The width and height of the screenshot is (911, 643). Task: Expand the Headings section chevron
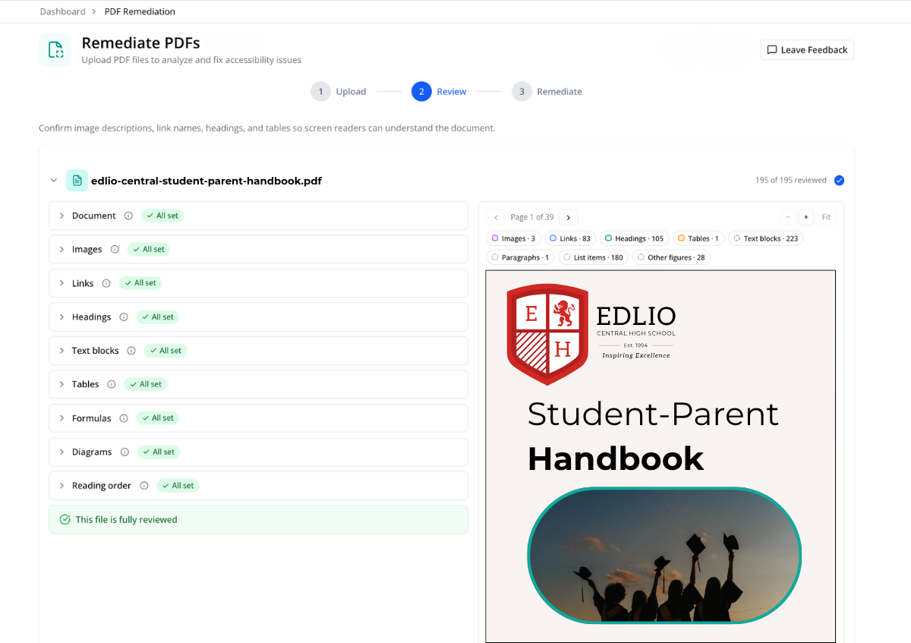coord(62,317)
